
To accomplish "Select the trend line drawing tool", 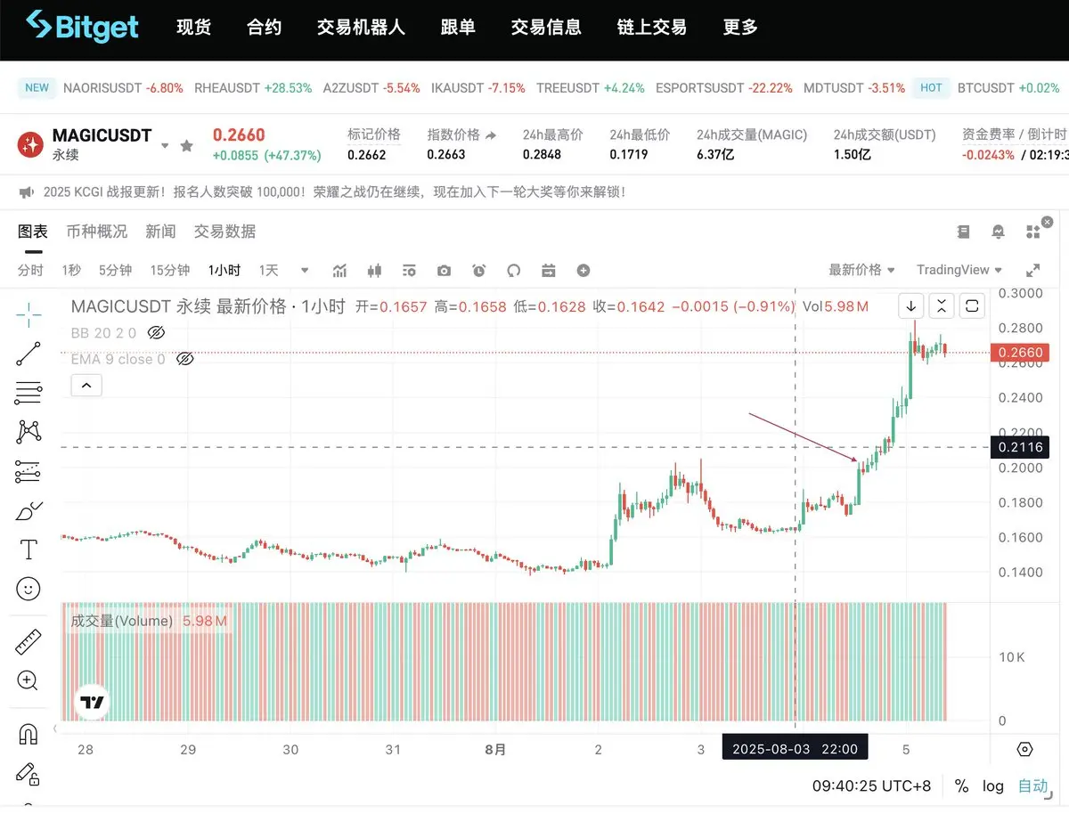I will pyautogui.click(x=29, y=354).
